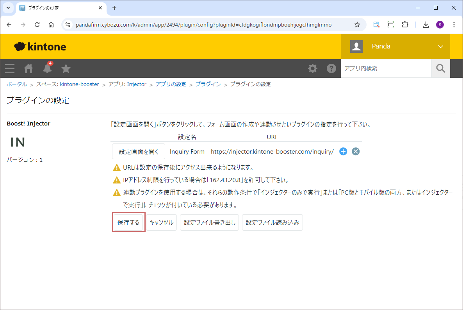
Task: Open browser extensions puzzle icon
Action: pyautogui.click(x=405, y=25)
